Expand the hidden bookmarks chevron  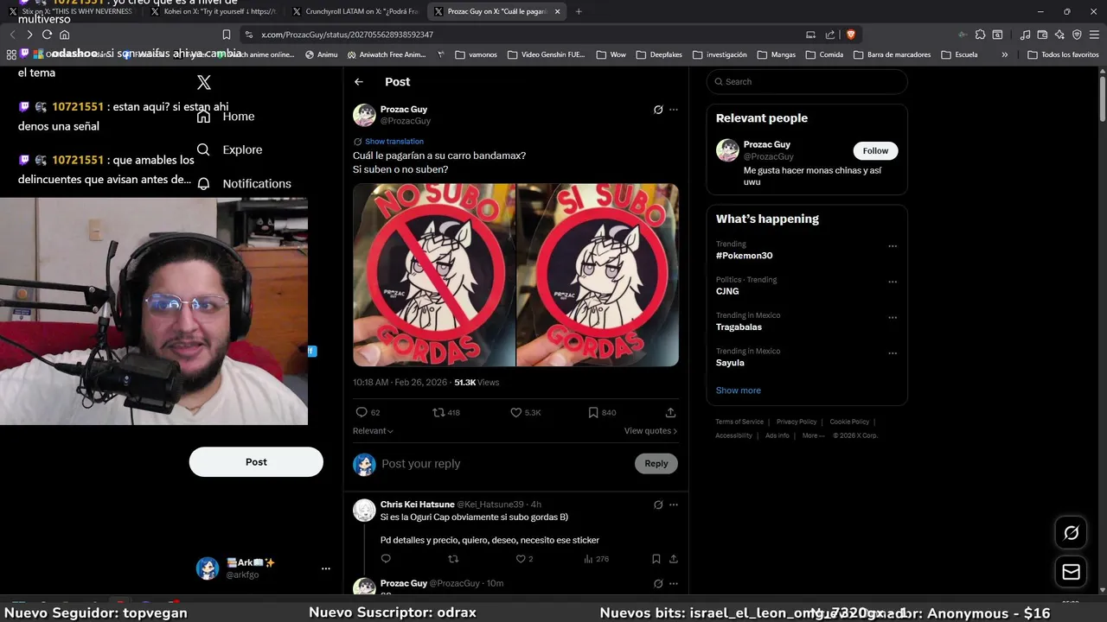coord(1004,54)
